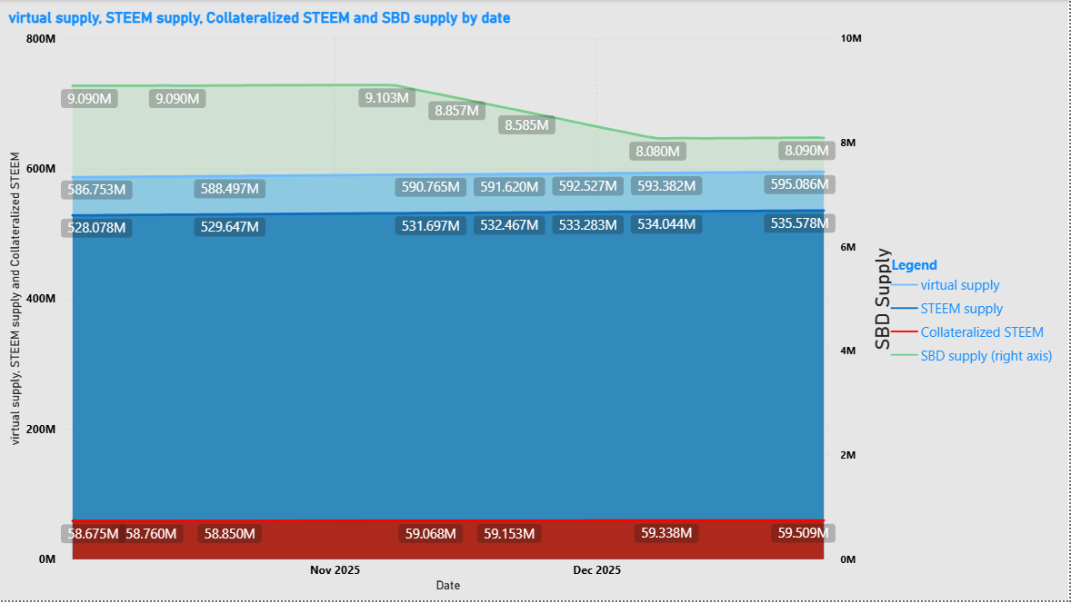Image resolution: width=1071 pixels, height=603 pixels.
Task: Click SBD supply green legend line
Action: coord(905,355)
